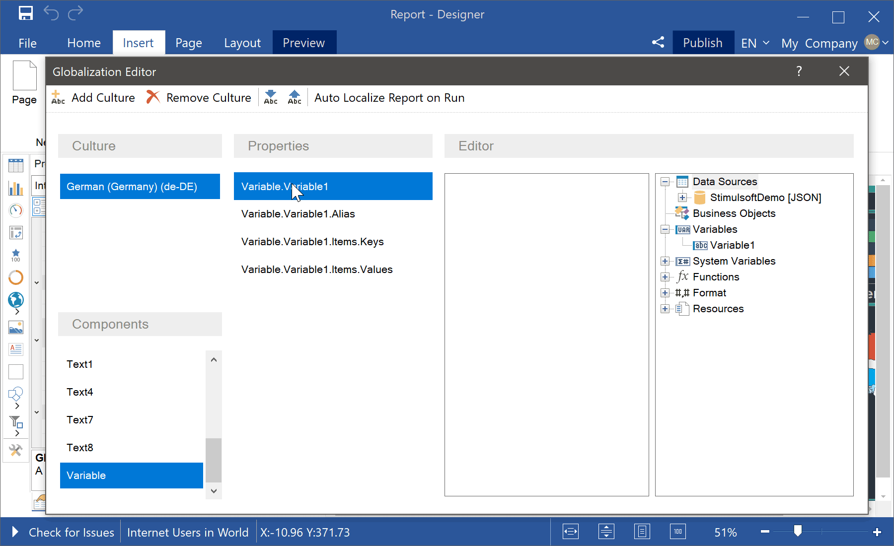Open the EN language dropdown
Screen dimensions: 894x546
[x=755, y=43]
